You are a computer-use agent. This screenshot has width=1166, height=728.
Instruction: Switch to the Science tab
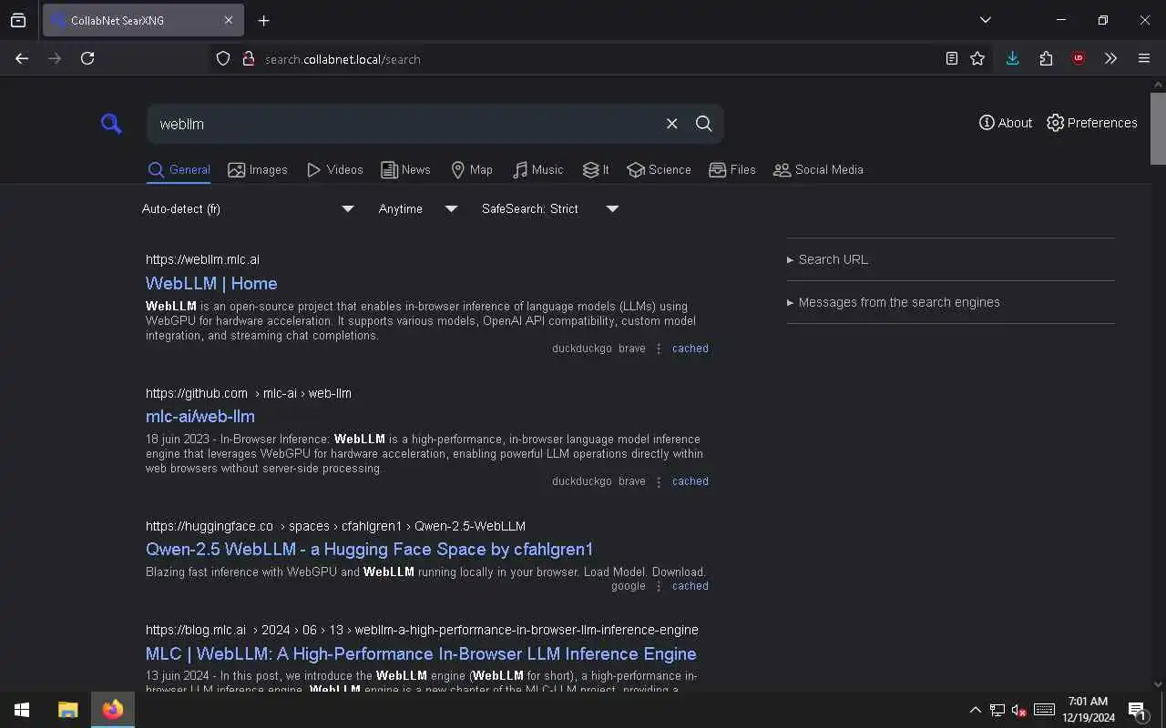click(659, 169)
